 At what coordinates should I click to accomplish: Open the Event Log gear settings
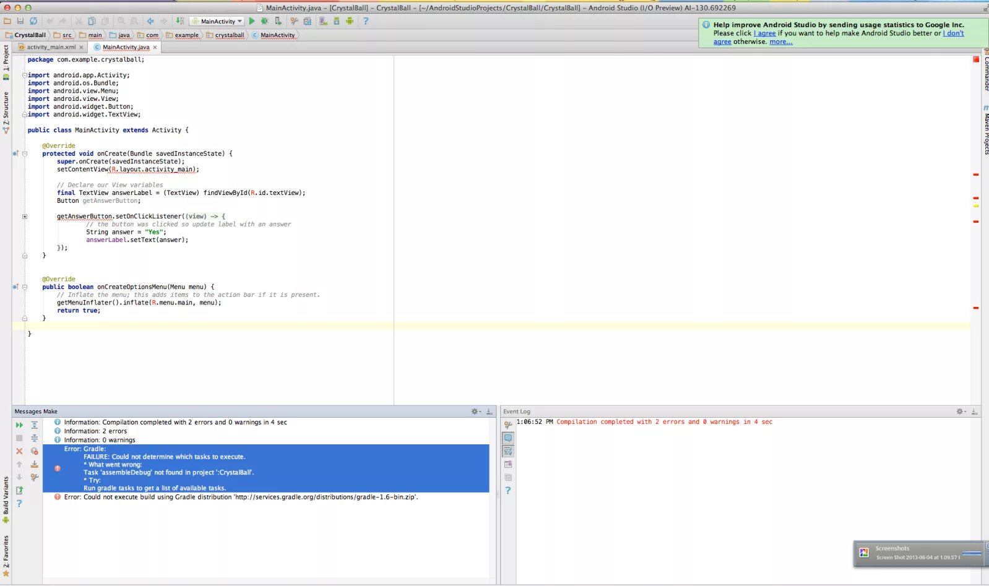(x=961, y=411)
